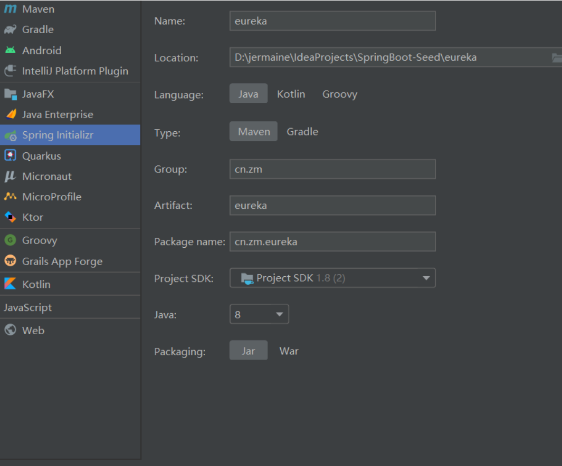Screen dimensions: 562x466
Task: Click the Package name input field
Action: [332, 241]
